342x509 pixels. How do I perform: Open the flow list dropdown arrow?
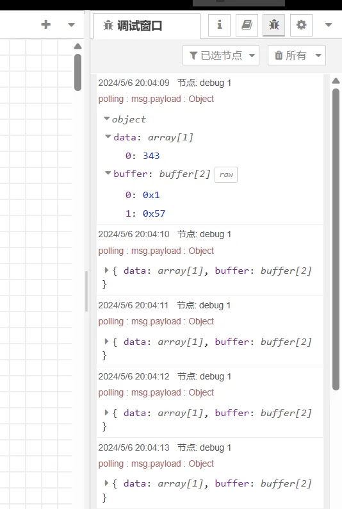72,24
